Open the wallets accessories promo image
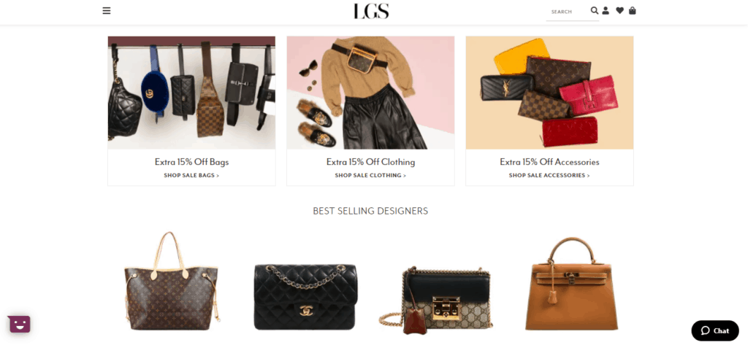 coord(549,93)
